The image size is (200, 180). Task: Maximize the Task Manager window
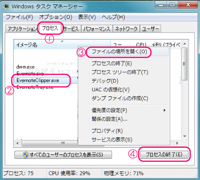point(172,5)
